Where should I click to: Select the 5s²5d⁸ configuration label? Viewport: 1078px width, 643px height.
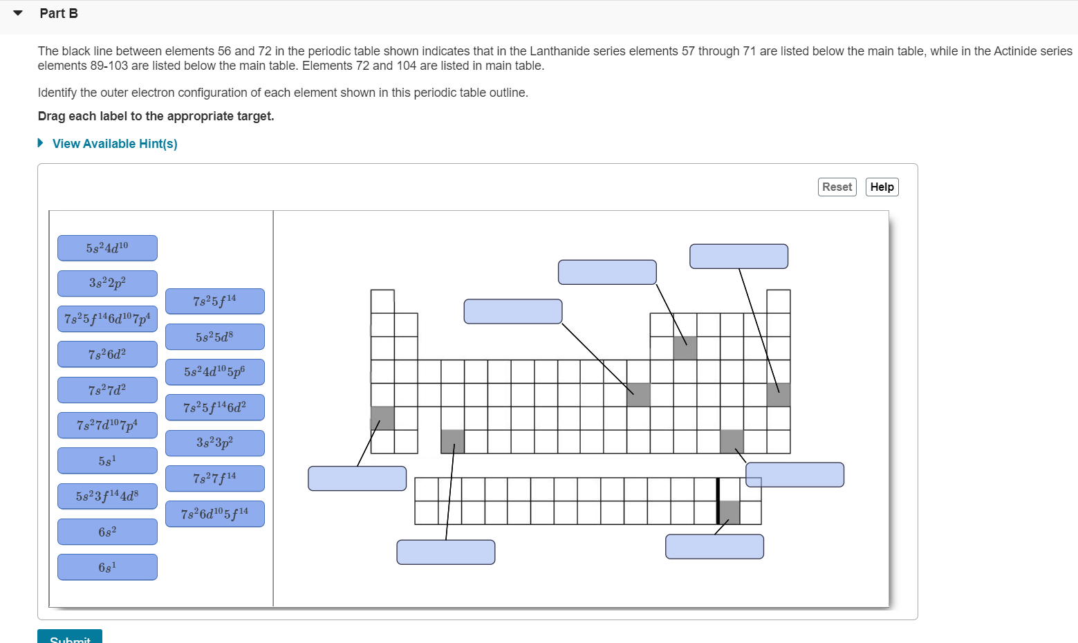(x=215, y=337)
